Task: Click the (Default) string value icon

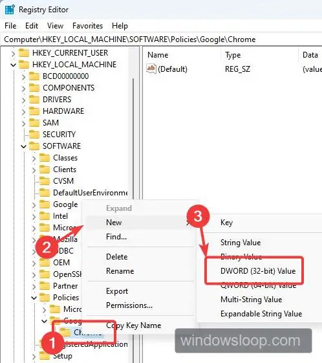Action: 151,69
